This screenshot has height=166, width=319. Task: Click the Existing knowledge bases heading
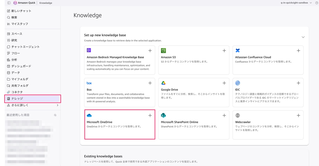click(103, 156)
